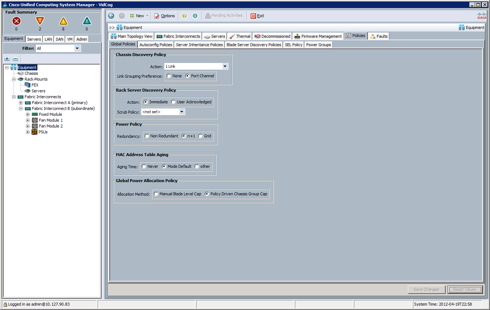490x310 pixels.
Task: Click the Chassis tree icon
Action: 21,73
